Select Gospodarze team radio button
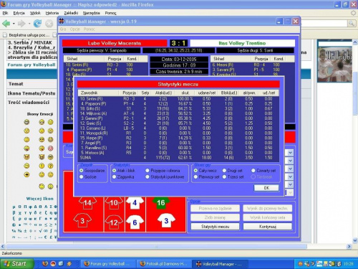Image resolution: width=358 pixels, height=269 pixels. click(x=82, y=171)
